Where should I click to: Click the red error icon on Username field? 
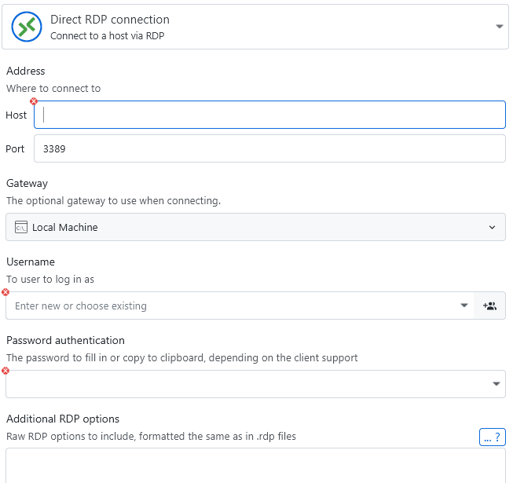[6, 292]
